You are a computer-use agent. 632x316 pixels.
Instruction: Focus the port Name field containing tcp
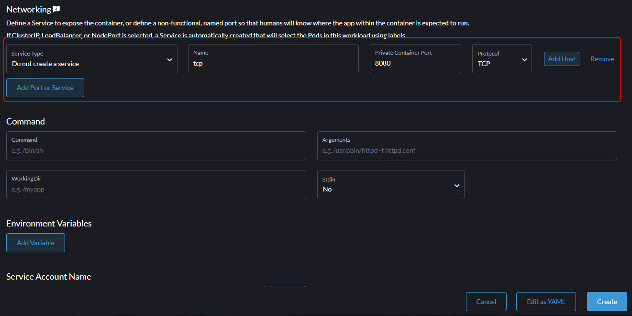(x=273, y=63)
